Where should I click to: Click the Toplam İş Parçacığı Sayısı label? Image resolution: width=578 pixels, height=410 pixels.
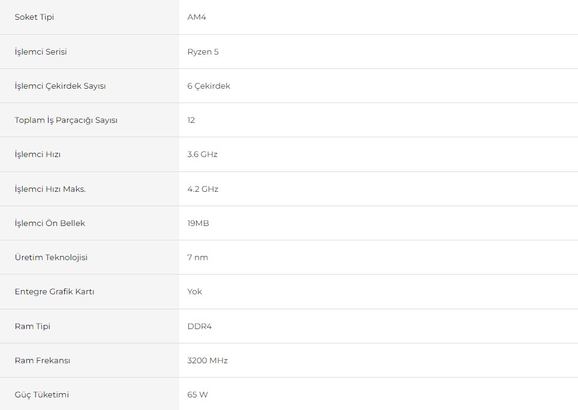66,120
